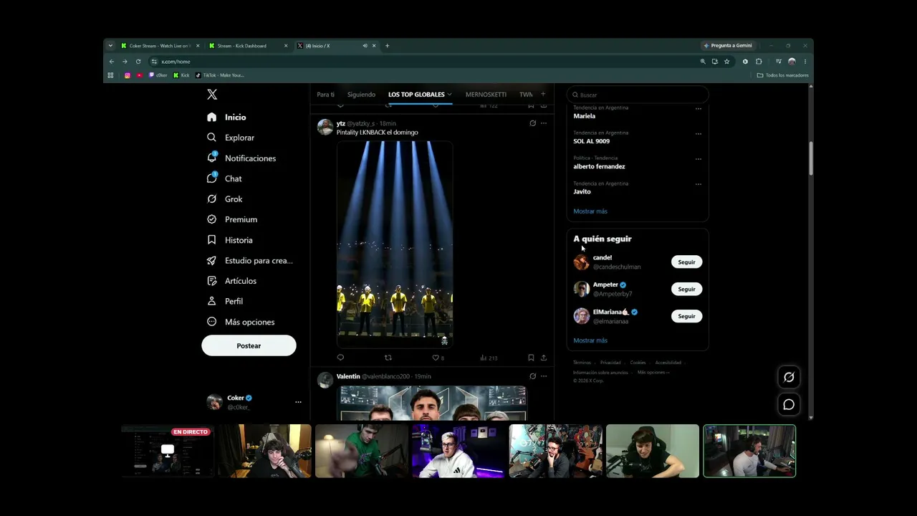This screenshot has height=516, width=917.
Task: Switch to the Para ti tab
Action: pos(325,95)
